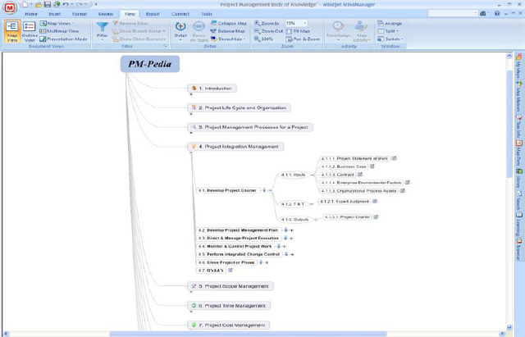This screenshot has width=525, height=337.
Task: Open Map Parts side panel
Action: pos(518,153)
